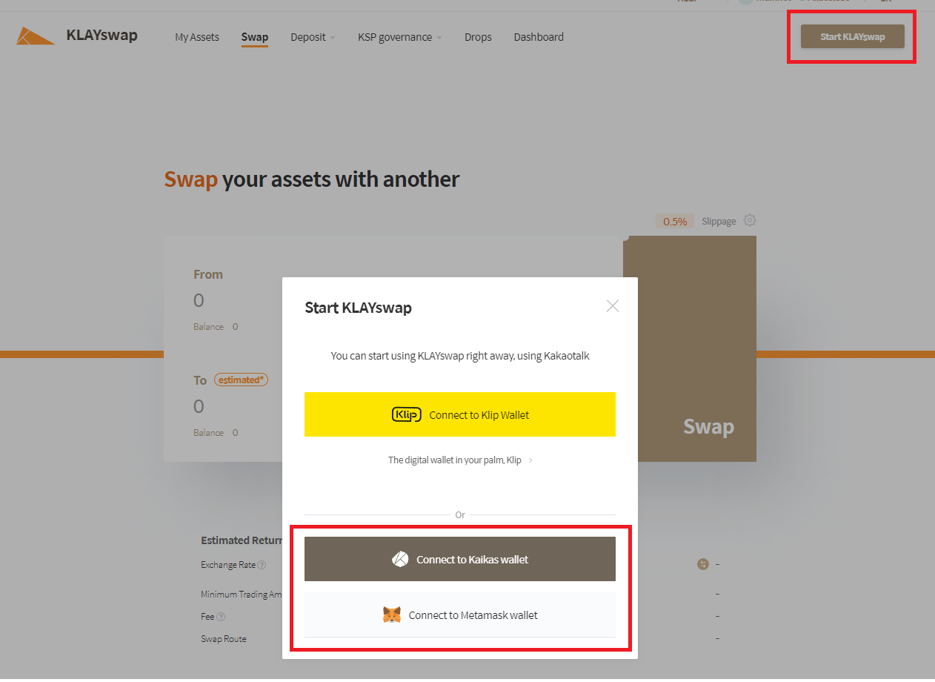
Task: Open slippage settings gear icon
Action: coord(750,220)
